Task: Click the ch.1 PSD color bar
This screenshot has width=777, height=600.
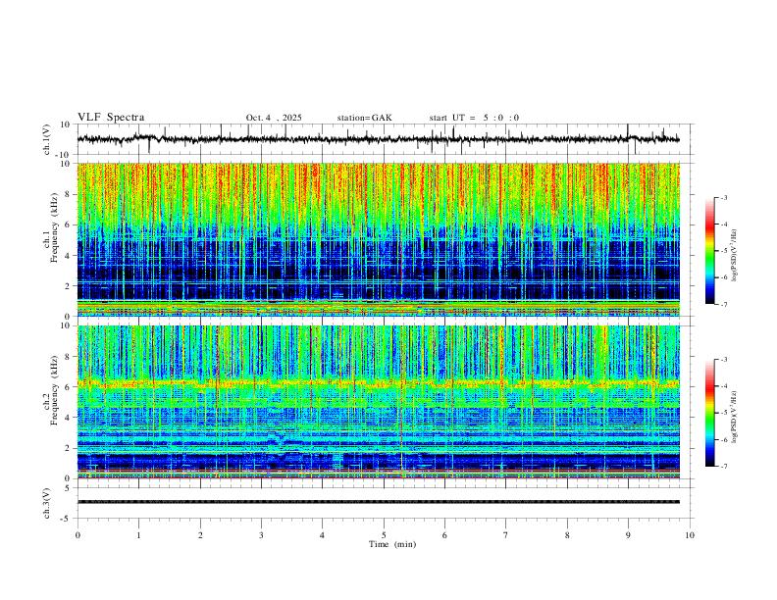Action: pyautogui.click(x=709, y=251)
